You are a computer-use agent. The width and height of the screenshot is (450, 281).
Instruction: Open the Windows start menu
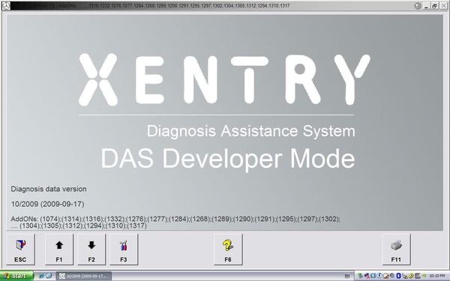(x=16, y=276)
